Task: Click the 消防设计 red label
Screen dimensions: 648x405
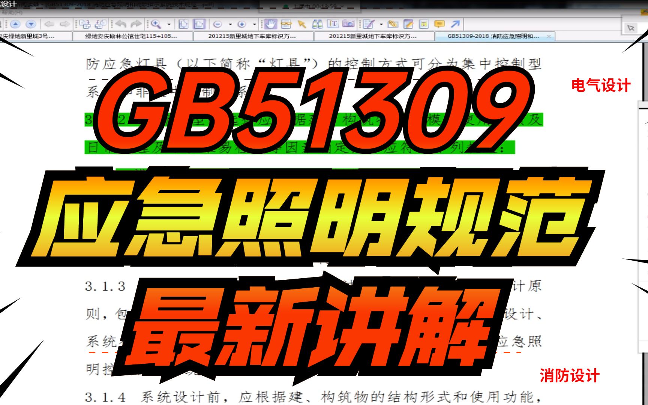Action: tap(570, 376)
